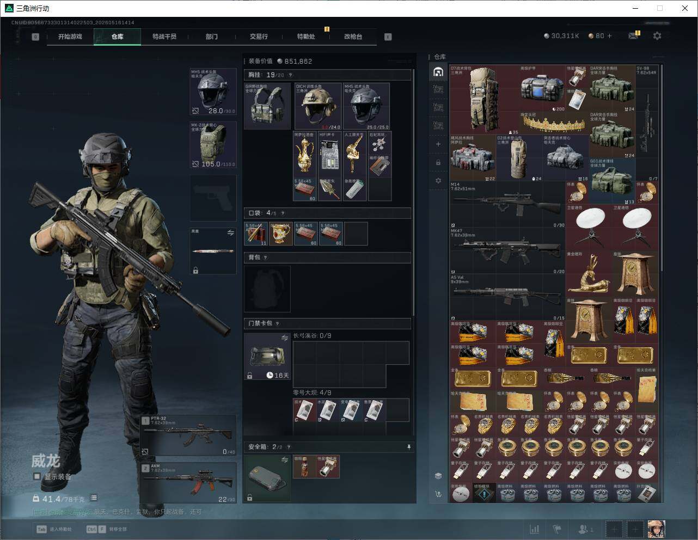Select the AKM secondary weapon slot

(x=188, y=483)
